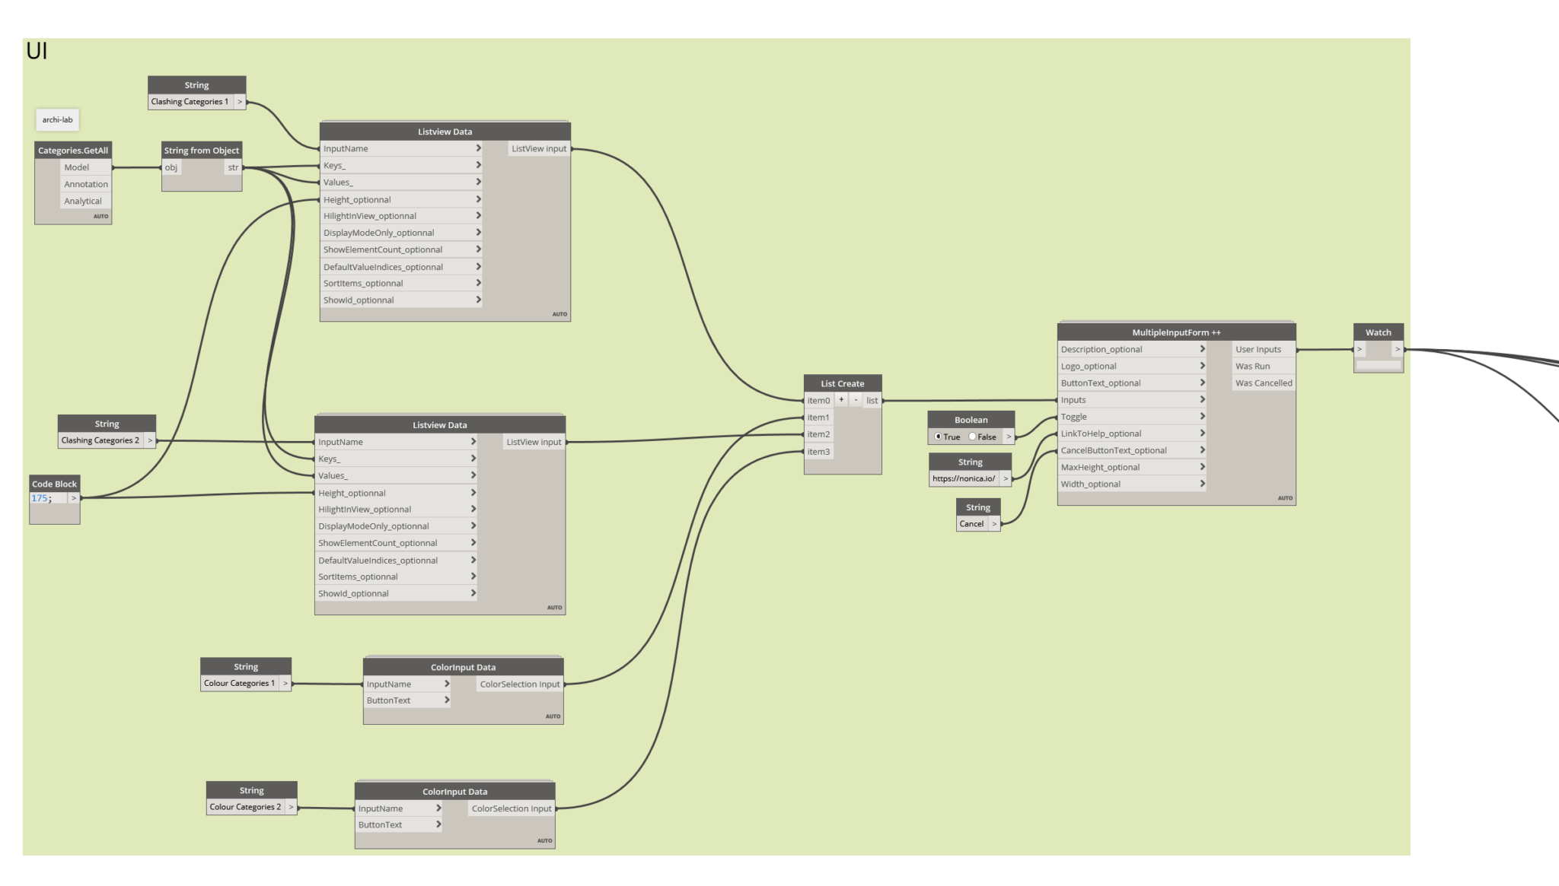Click the AUTO lacing icon on MultipleInputForm ++
Viewport: 1559px width, 886px height.
[1285, 497]
